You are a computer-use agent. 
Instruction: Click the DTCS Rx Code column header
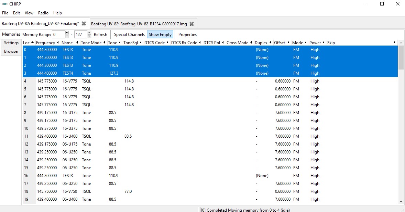click(186, 43)
